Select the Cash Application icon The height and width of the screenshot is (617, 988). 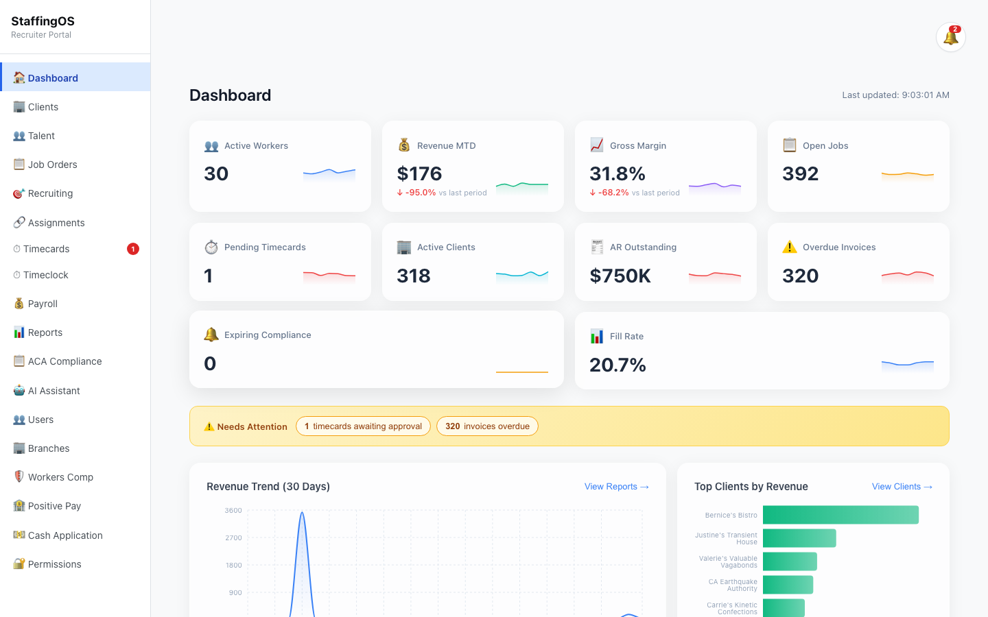(19, 535)
